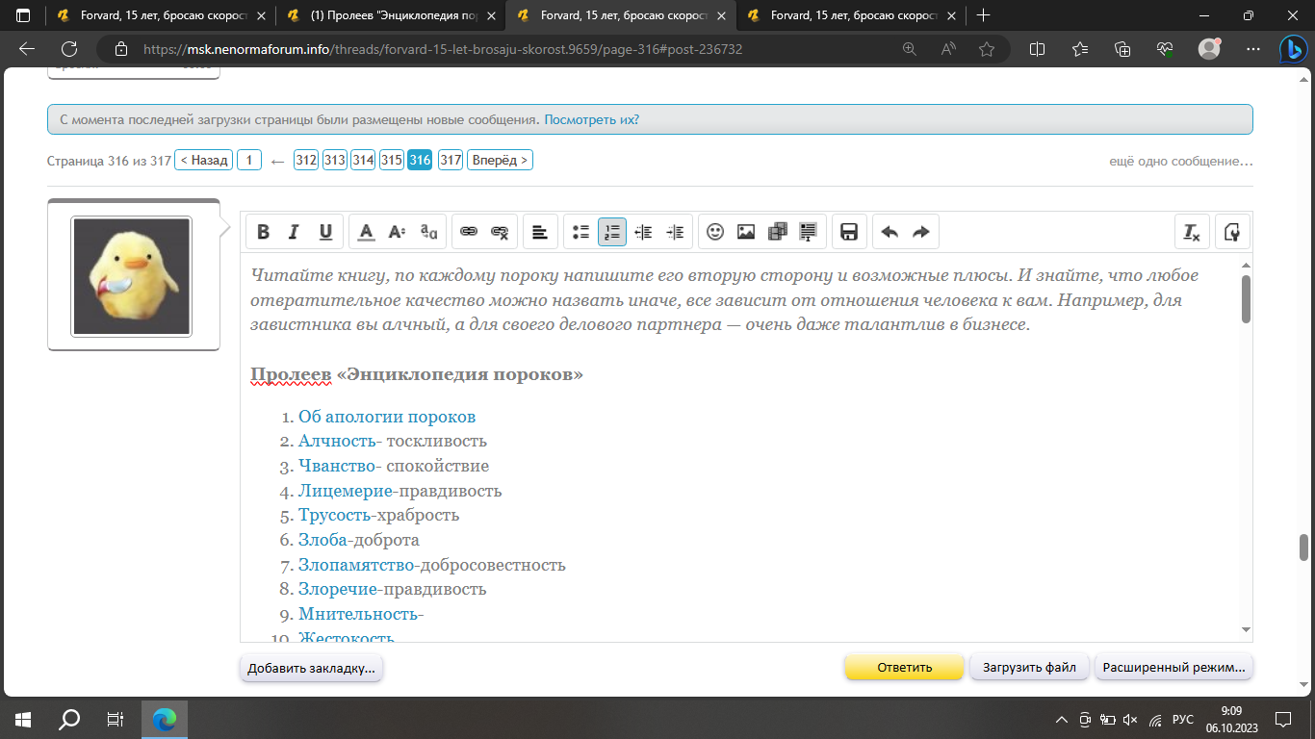Select the unordered bullet list icon
1315x739 pixels.
[x=580, y=232]
